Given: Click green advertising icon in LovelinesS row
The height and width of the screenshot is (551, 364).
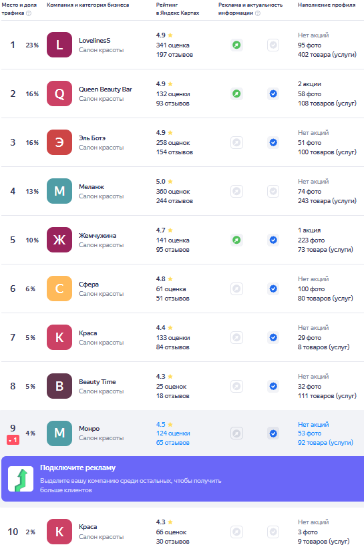Looking at the screenshot, I should pyautogui.click(x=237, y=45).
